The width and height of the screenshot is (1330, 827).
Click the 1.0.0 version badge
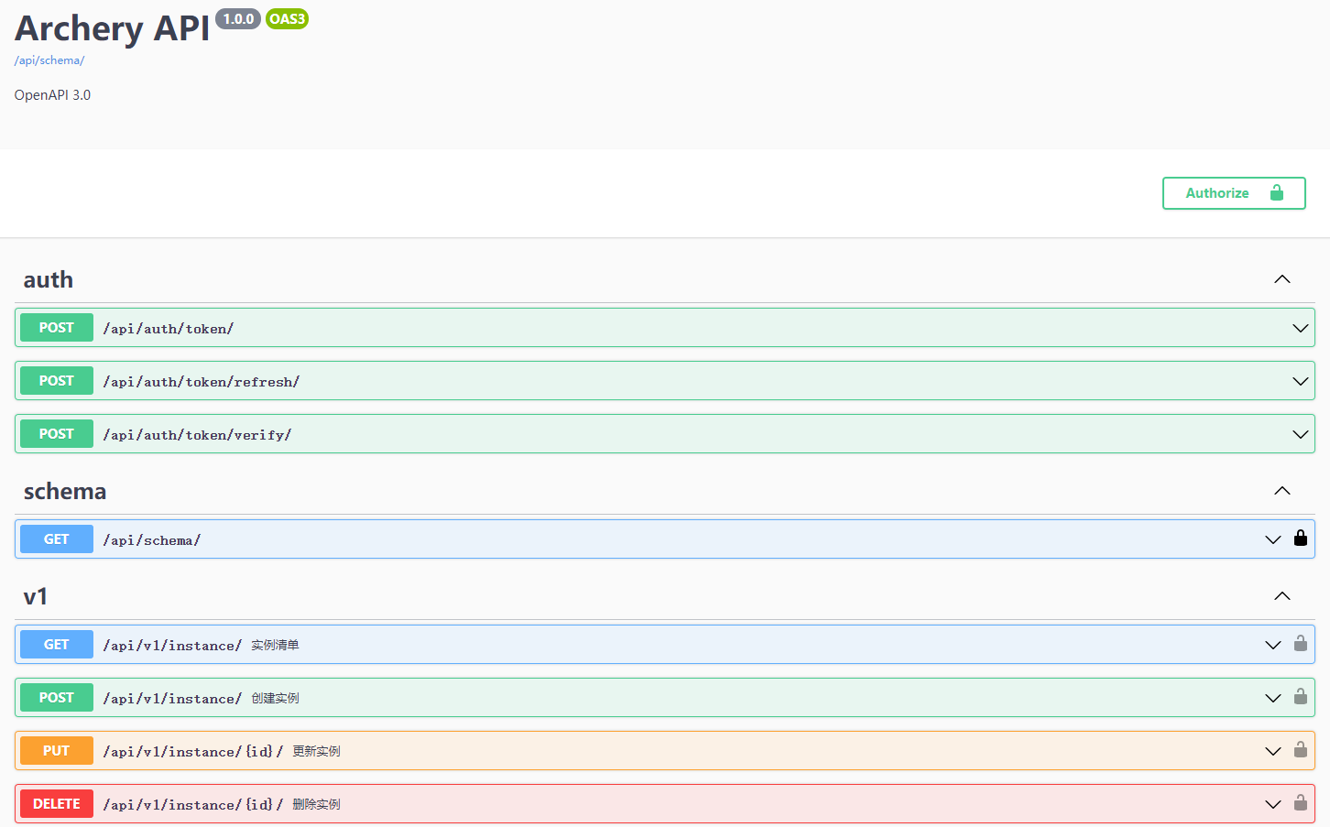pos(238,19)
